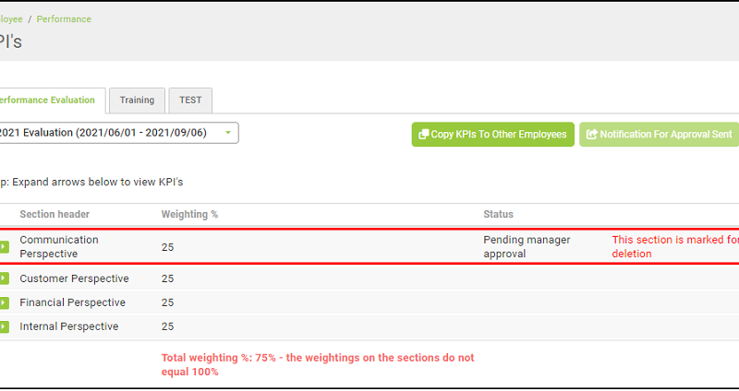
Task: Click the Section header column heading
Action: [x=55, y=215]
